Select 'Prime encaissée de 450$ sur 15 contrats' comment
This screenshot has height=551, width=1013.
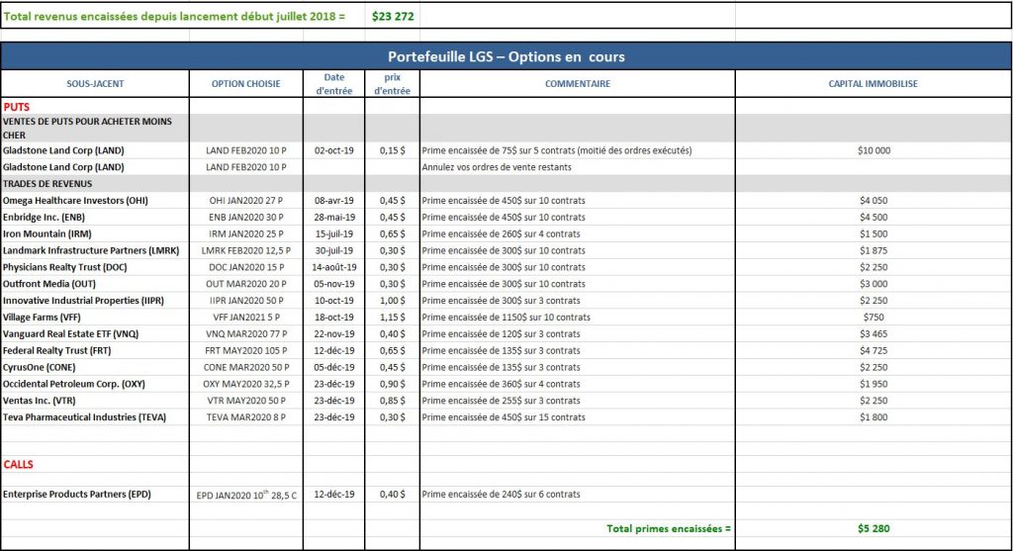[x=504, y=418]
